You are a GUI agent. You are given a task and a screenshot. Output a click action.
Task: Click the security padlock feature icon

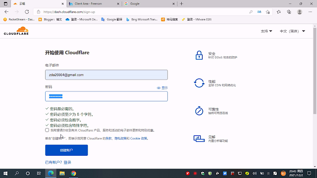point(199,55)
